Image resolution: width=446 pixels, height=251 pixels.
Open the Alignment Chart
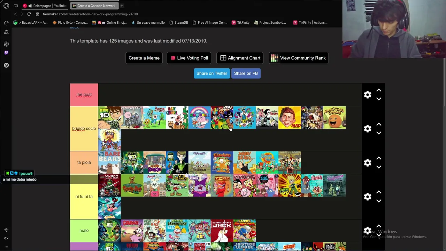point(240,58)
